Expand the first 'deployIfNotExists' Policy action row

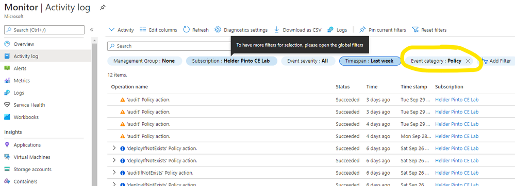click(114, 148)
